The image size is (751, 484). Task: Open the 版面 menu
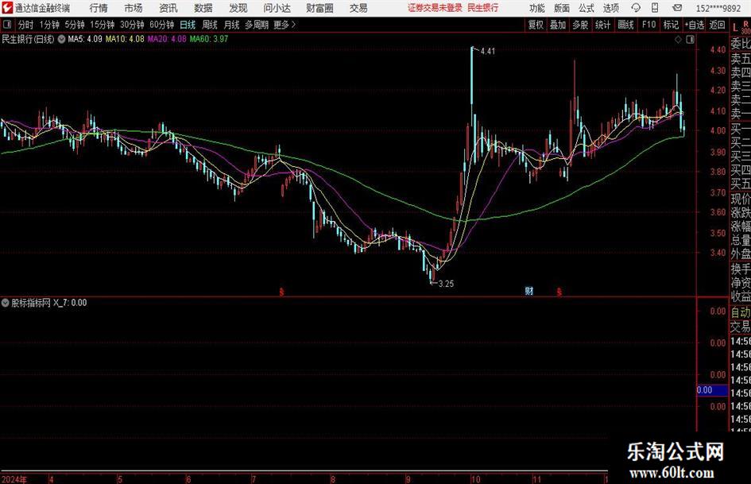point(562,8)
